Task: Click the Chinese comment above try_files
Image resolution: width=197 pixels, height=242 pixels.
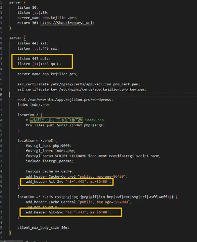Action: [x=56, y=120]
